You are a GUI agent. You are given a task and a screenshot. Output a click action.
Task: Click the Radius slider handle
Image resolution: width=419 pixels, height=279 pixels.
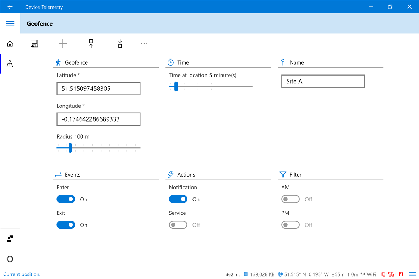[x=70, y=148]
